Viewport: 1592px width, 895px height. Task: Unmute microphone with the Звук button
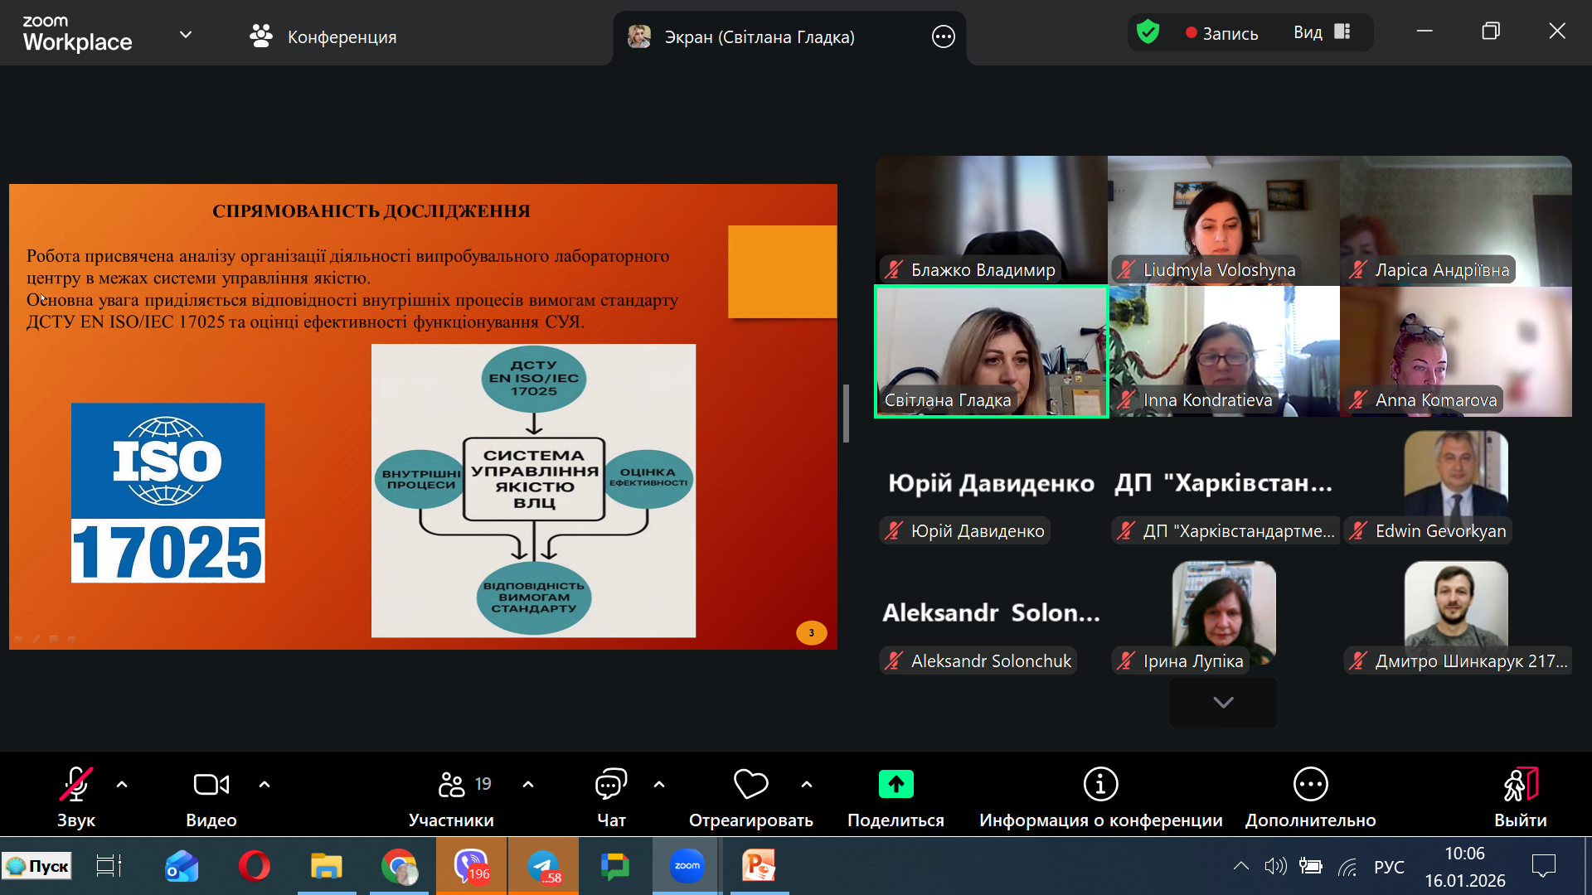(75, 785)
